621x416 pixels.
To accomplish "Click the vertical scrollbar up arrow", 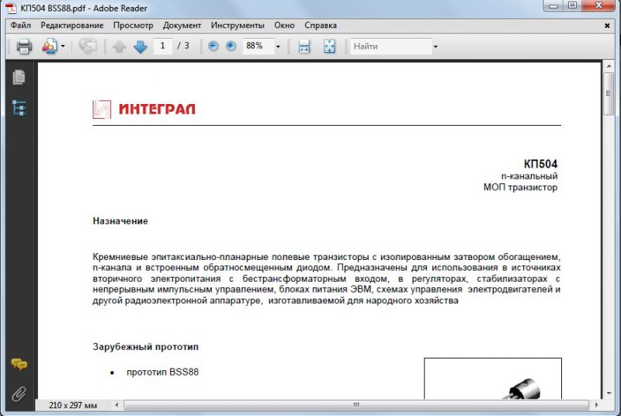I will click(609, 66).
